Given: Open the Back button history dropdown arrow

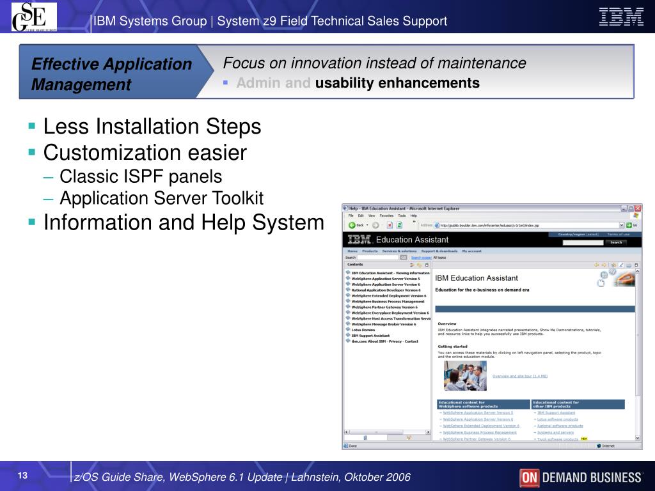Looking at the screenshot, I should 367,225.
